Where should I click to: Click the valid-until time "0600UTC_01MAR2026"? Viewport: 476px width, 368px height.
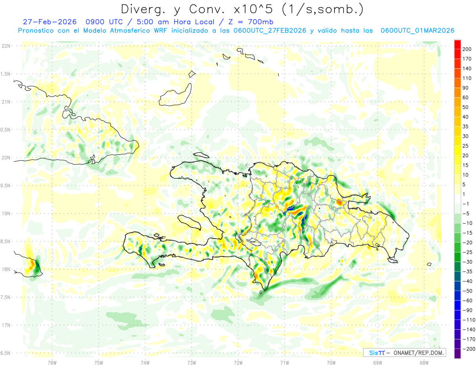[417, 31]
